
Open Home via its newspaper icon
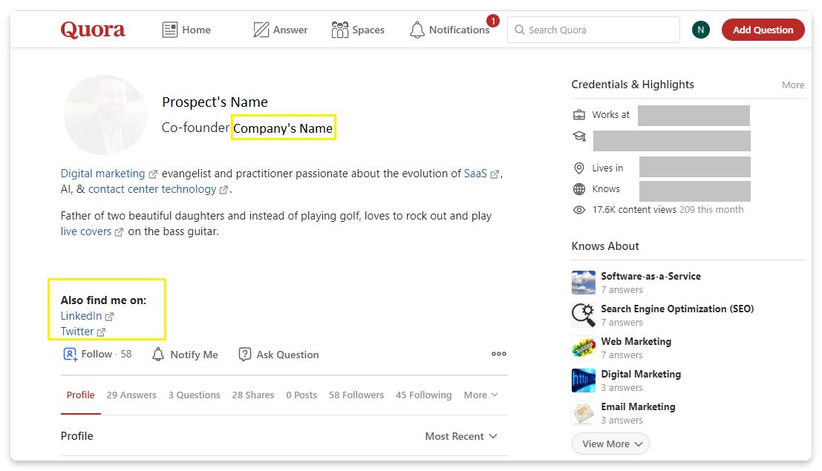click(170, 30)
